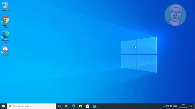Show hidden system tray icons
The height and width of the screenshot is (109, 195).
[164, 106]
